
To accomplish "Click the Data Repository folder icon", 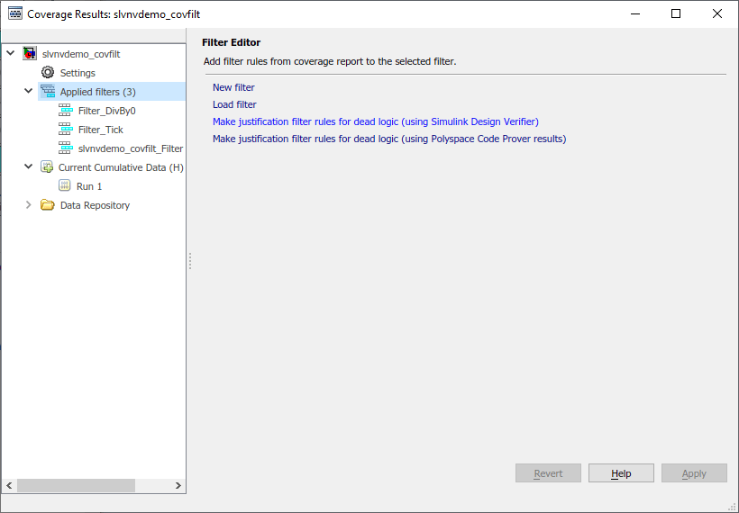I will coord(48,205).
